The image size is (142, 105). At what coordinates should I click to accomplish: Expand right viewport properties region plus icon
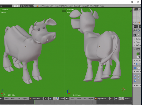point(131,11)
